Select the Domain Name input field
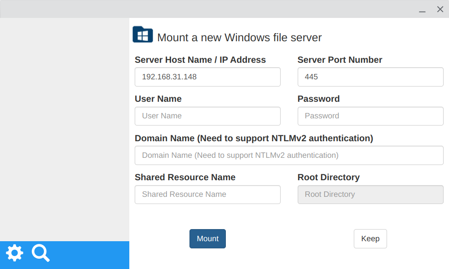 click(x=289, y=155)
